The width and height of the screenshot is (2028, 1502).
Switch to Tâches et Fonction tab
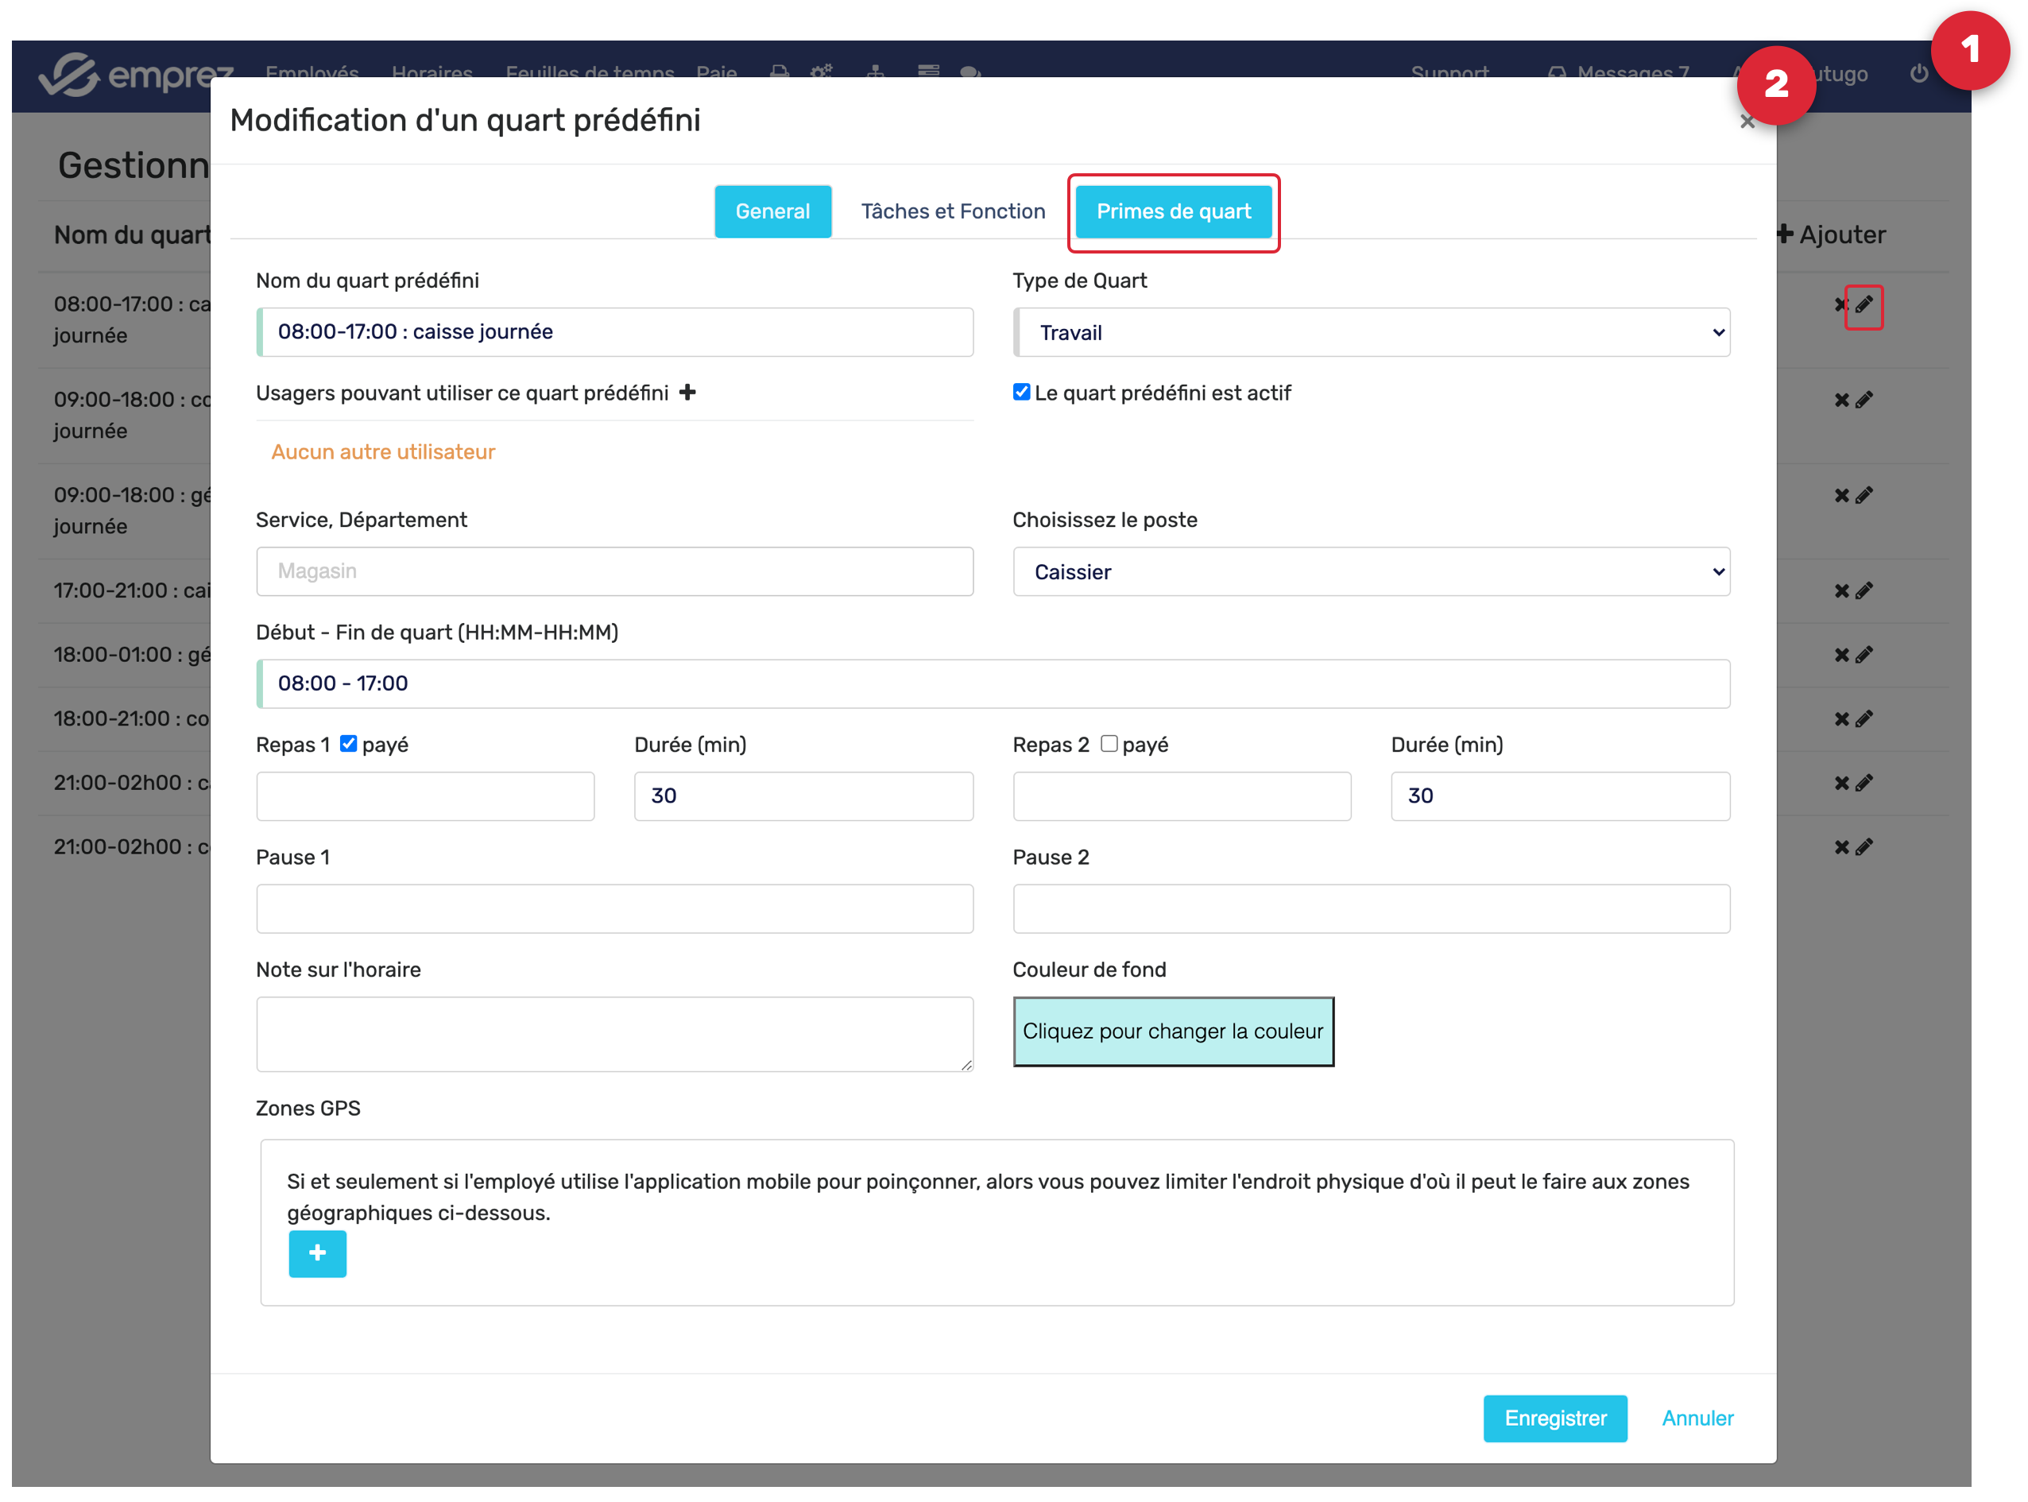(x=953, y=212)
